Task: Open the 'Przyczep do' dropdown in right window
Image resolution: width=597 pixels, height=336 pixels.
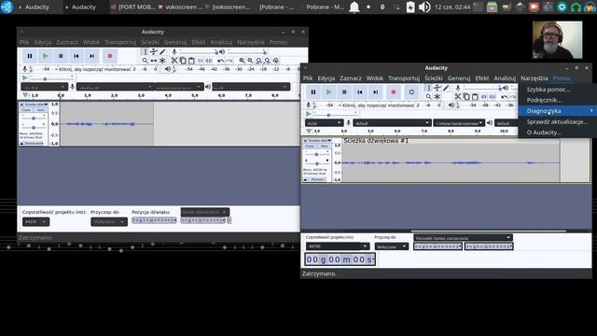Action: pyautogui.click(x=392, y=246)
